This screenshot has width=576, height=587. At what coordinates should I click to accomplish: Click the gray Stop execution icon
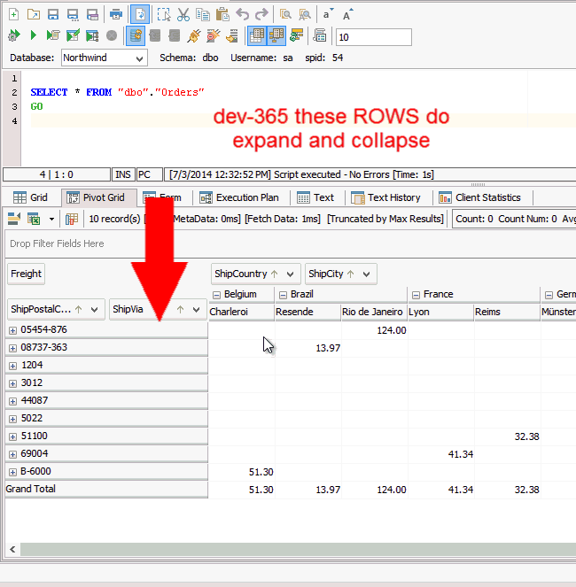112,35
